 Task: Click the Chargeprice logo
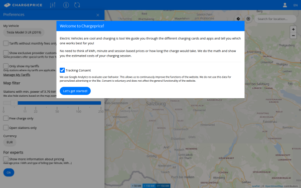click(x=23, y=5)
